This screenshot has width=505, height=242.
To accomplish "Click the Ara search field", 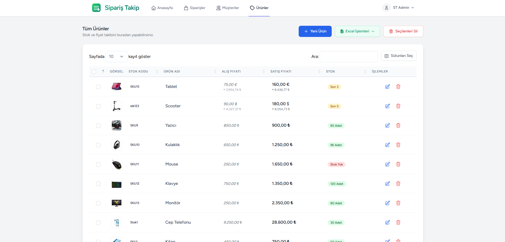I will 348,57.
